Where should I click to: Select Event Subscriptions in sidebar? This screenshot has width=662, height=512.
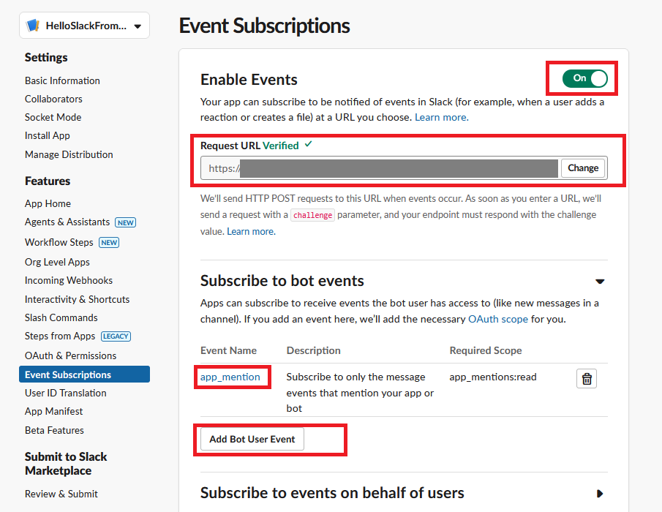[x=84, y=374]
